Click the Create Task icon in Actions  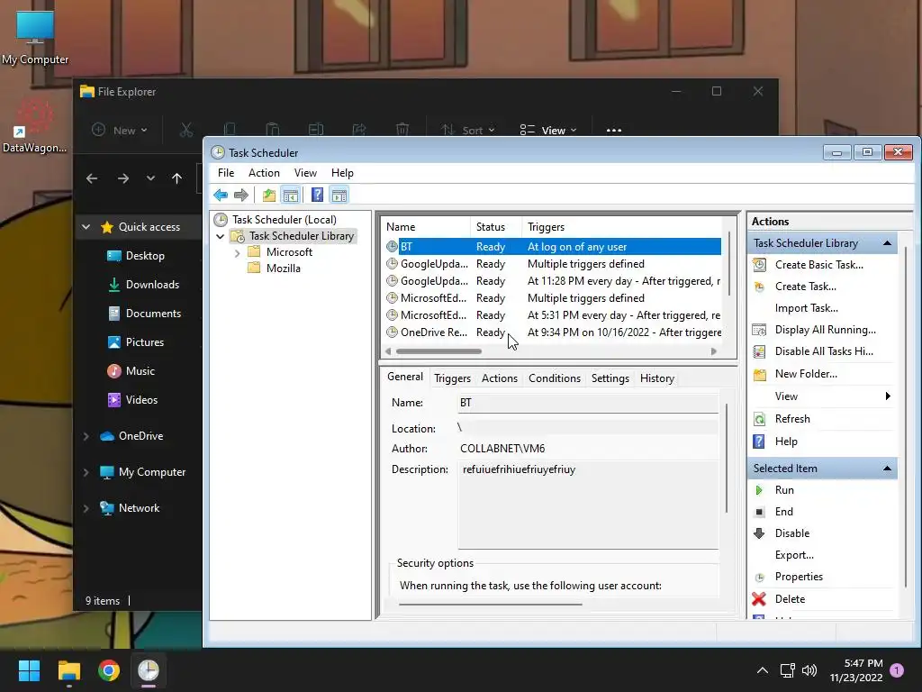[x=760, y=287]
